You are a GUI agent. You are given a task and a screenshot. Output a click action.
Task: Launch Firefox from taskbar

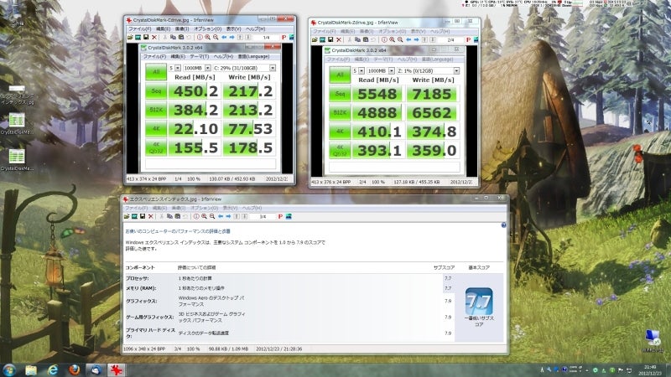click(74, 369)
